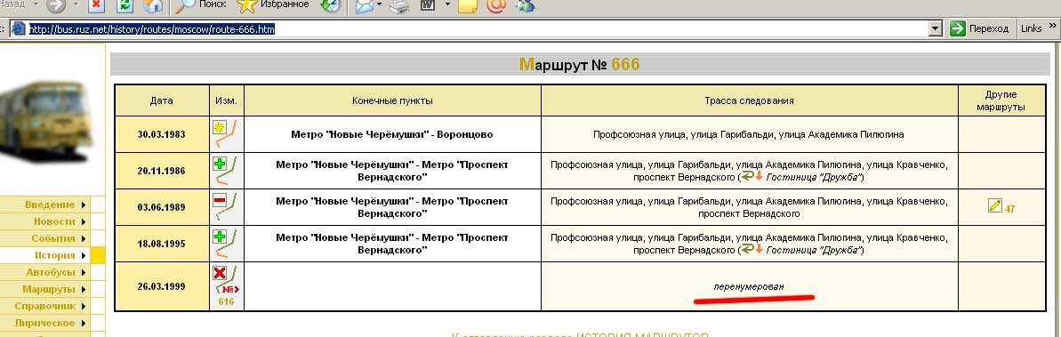Click the Links toolbar label
Screen dimensions: 1061x337
(1032, 28)
